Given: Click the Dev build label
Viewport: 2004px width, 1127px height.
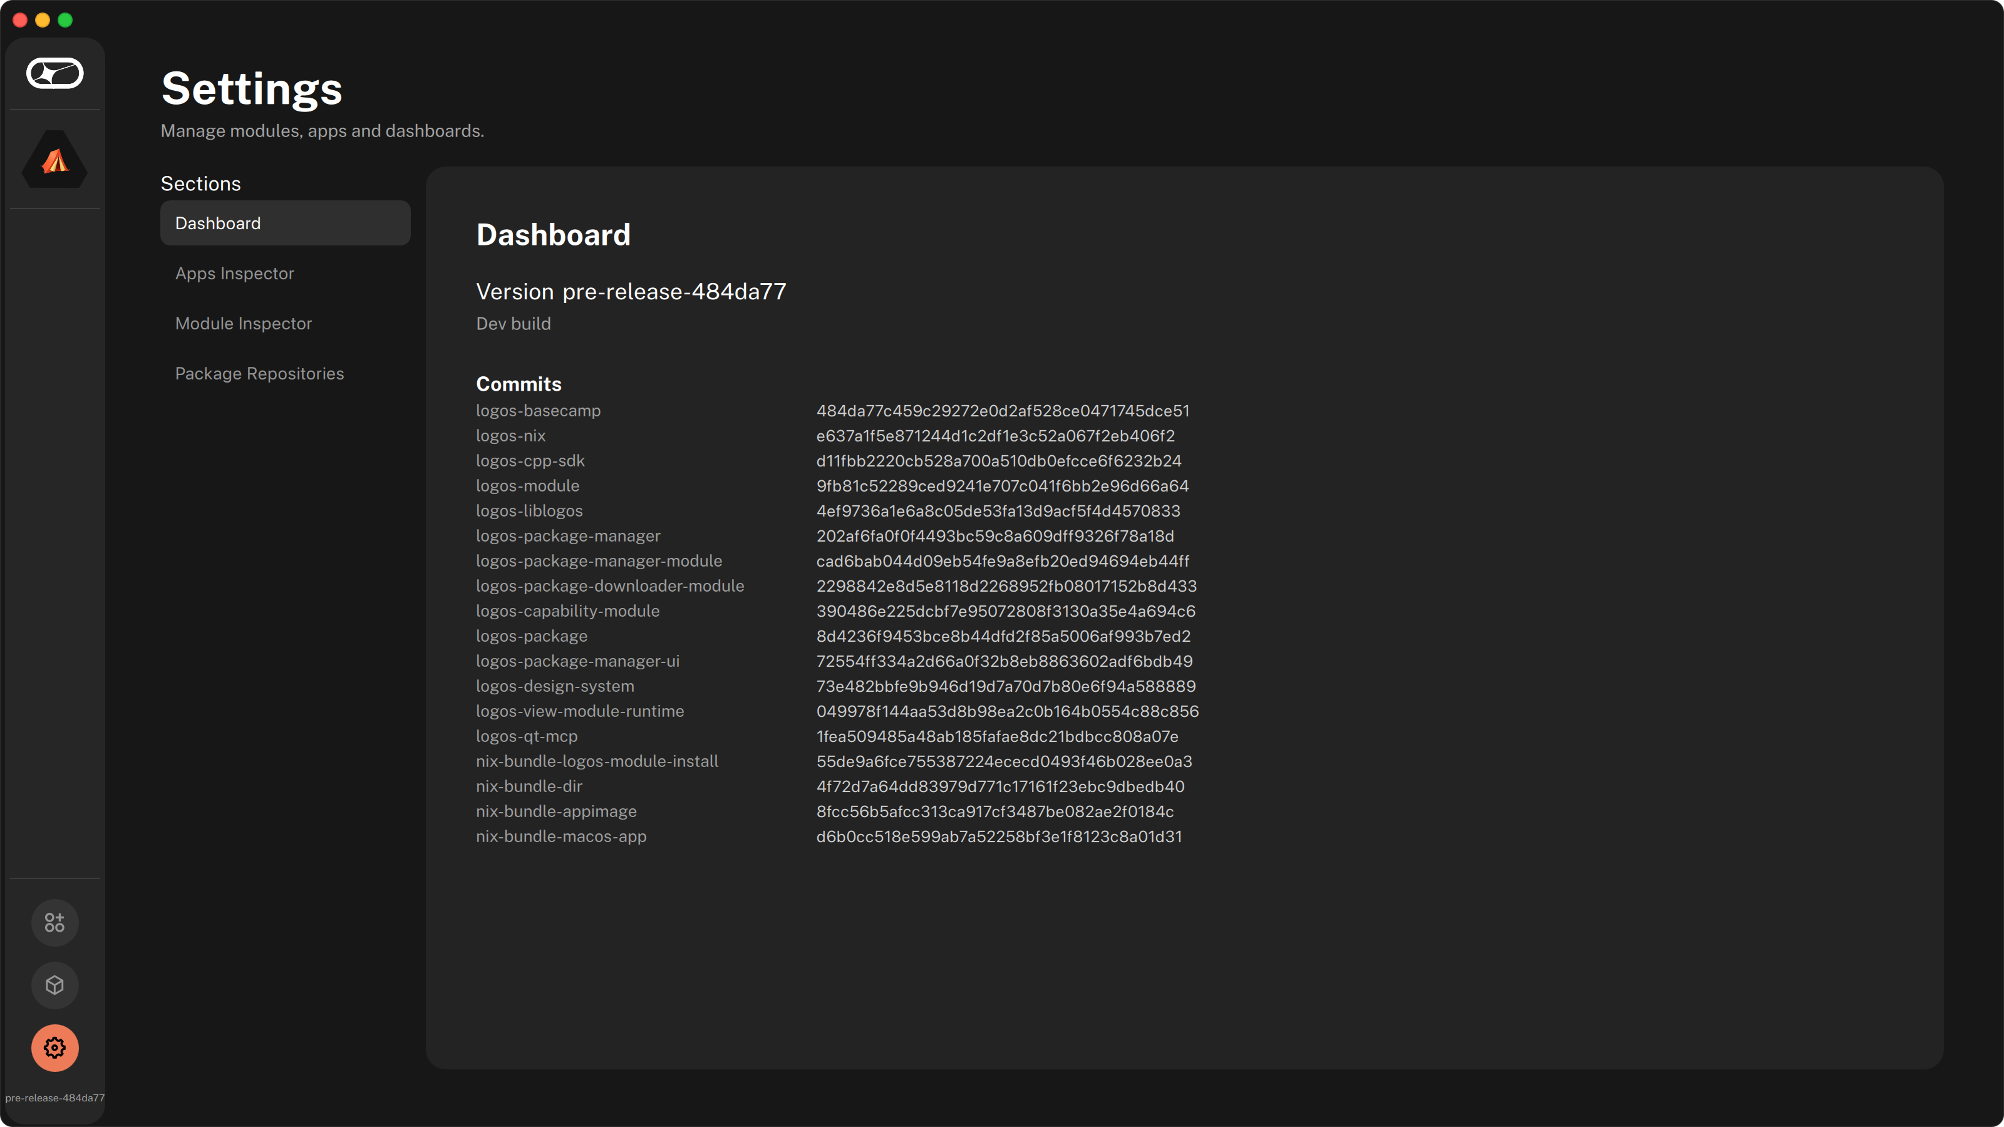Looking at the screenshot, I should (x=514, y=324).
